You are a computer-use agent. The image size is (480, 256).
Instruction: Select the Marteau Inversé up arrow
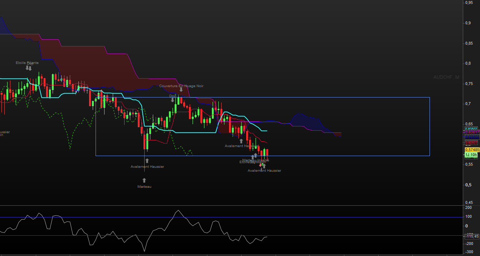[x=256, y=155]
